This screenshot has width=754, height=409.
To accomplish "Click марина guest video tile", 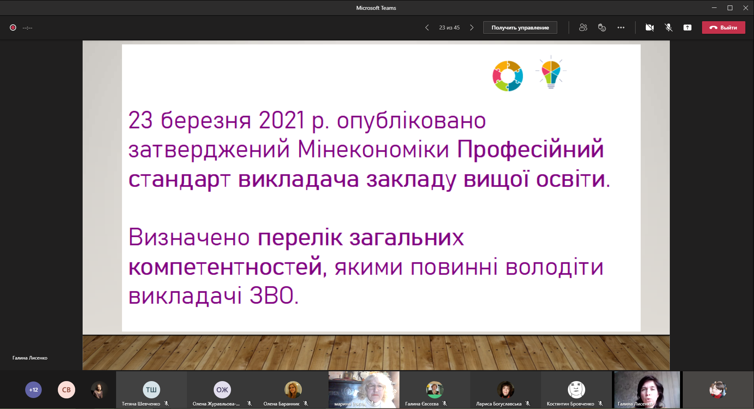I will pyautogui.click(x=364, y=390).
